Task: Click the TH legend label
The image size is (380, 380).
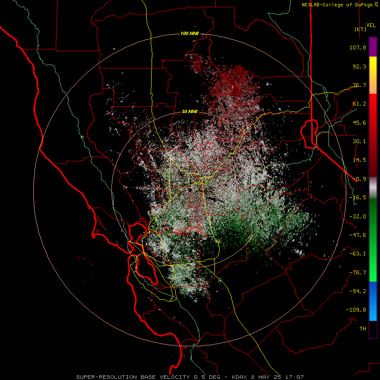Action: click(363, 329)
